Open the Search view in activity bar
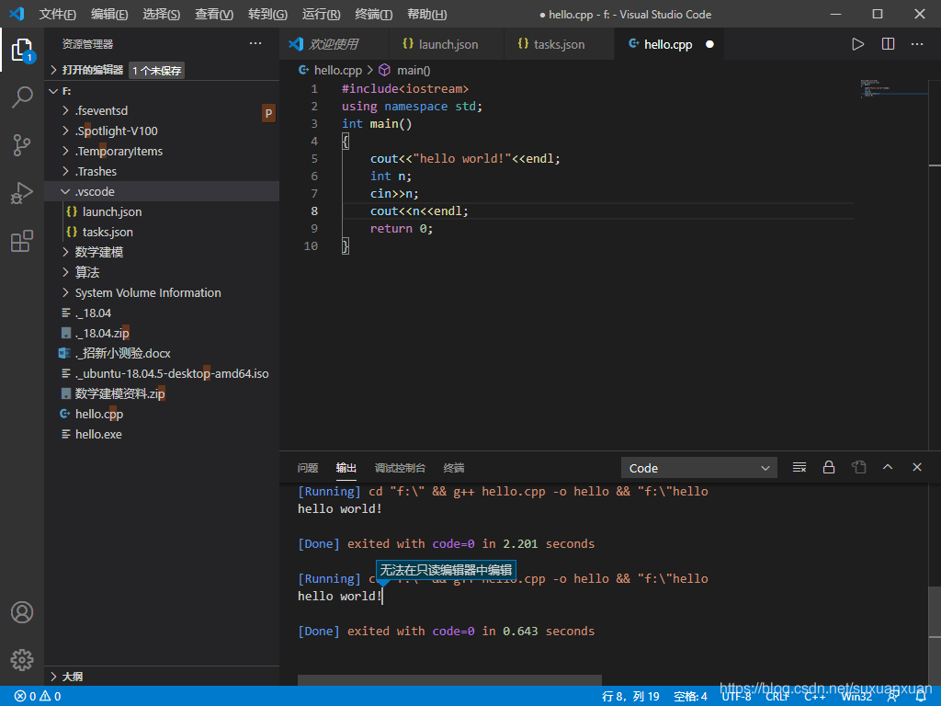 (x=22, y=97)
